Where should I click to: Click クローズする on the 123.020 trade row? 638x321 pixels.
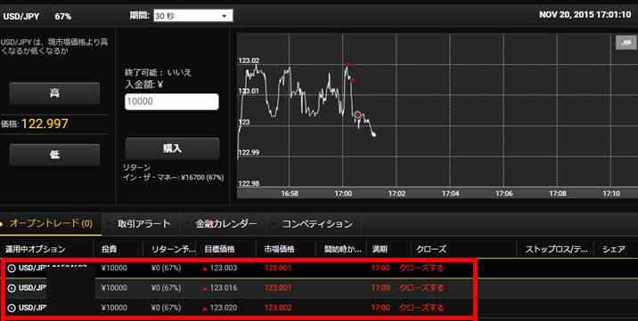(421, 308)
